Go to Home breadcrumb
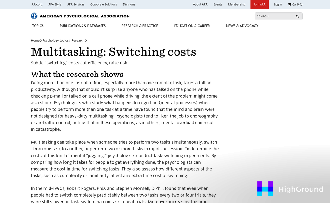330x203 pixels. pyautogui.click(x=35, y=40)
